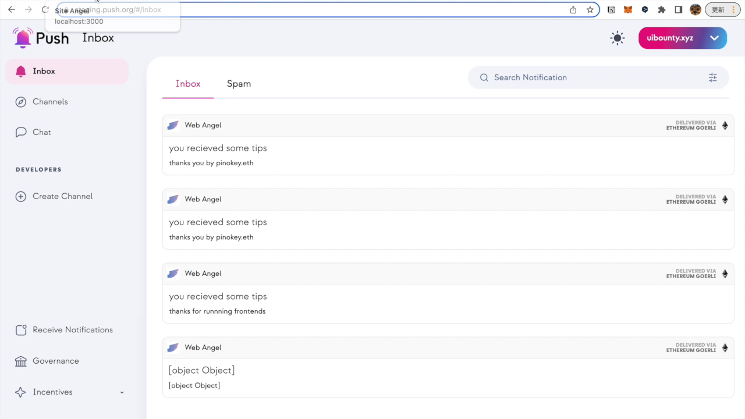Switch to the Spam tab

[x=239, y=84]
